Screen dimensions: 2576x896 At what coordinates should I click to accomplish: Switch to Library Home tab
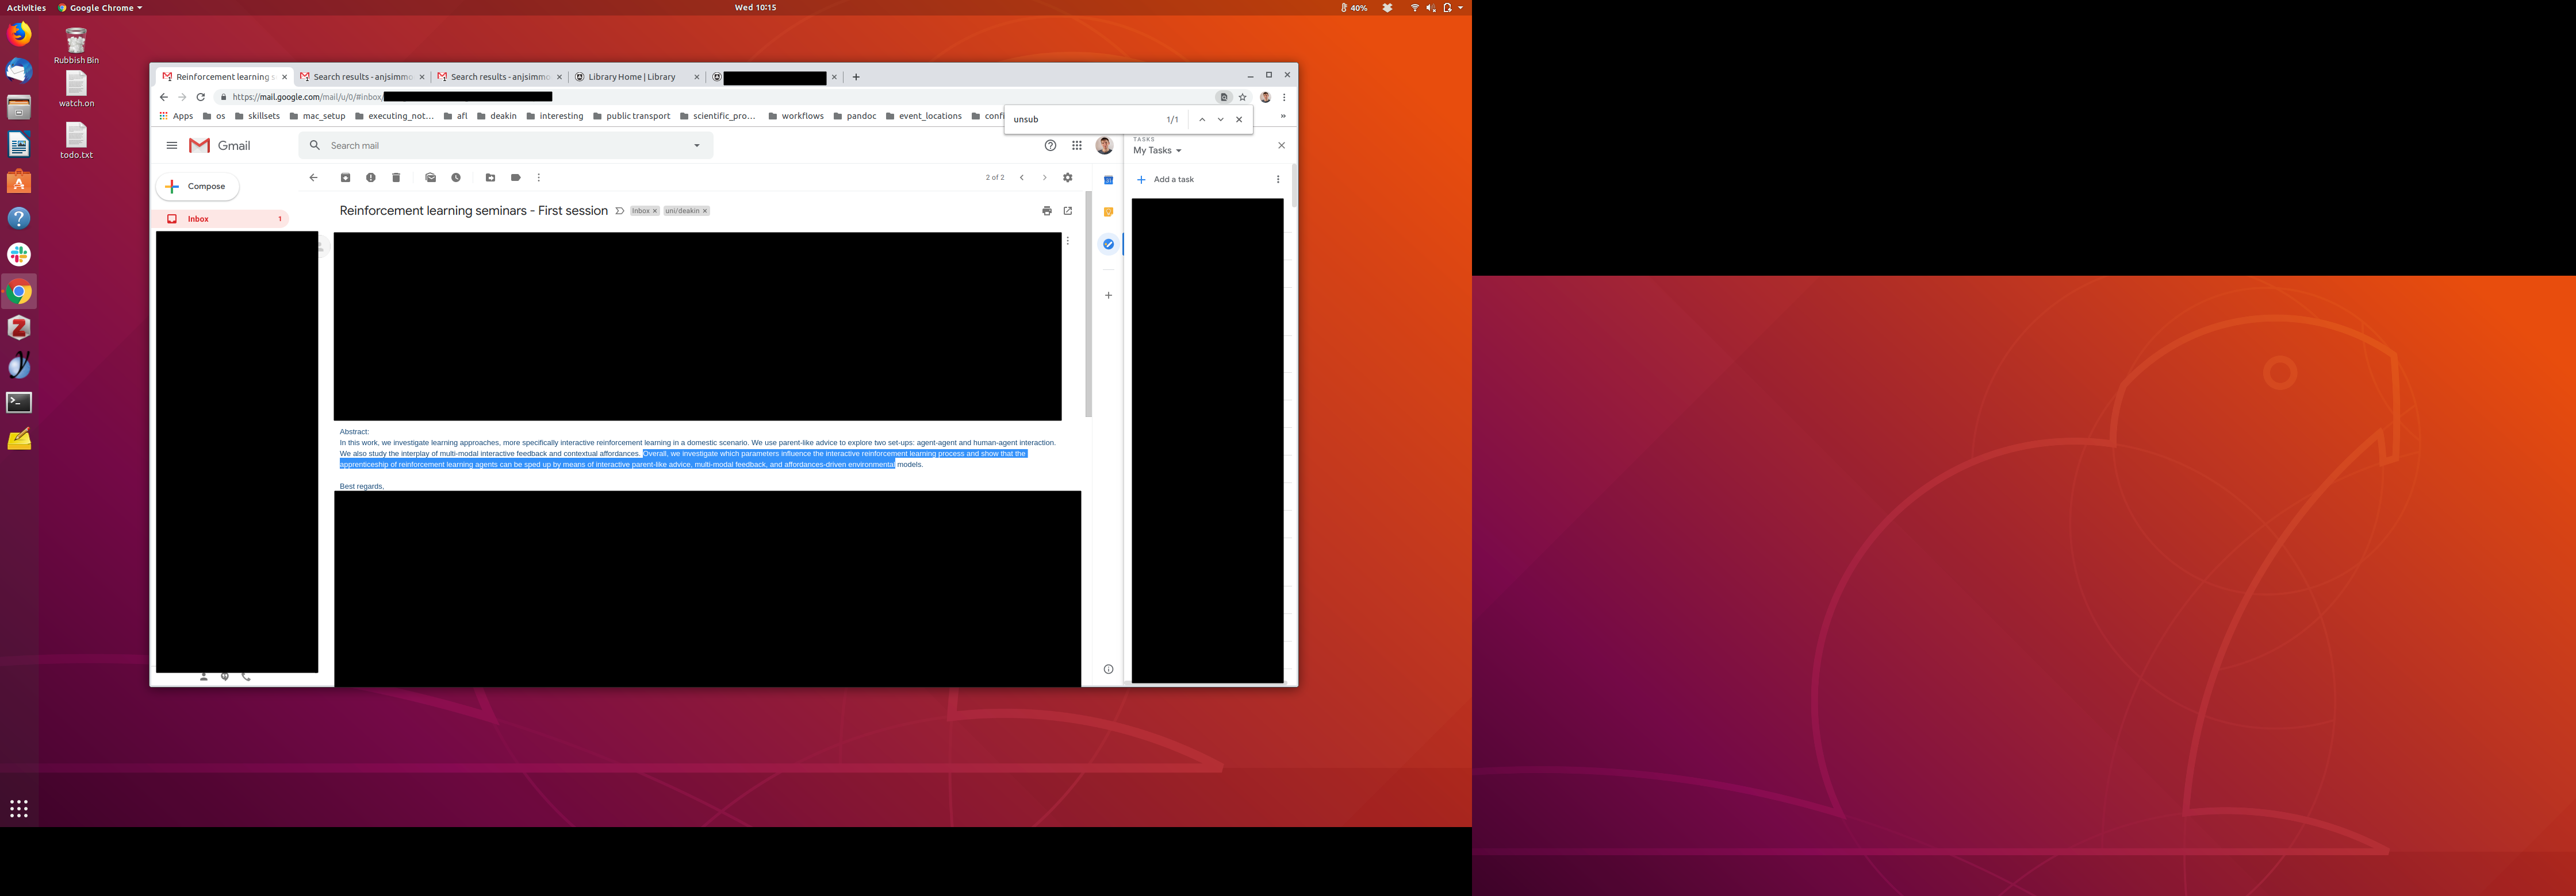(x=631, y=77)
